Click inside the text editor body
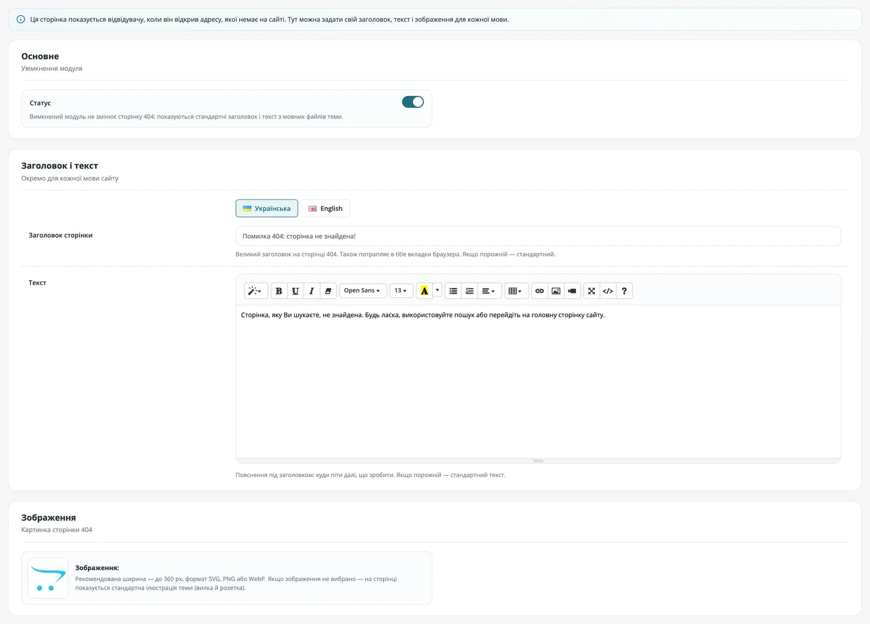This screenshot has height=624, width=870. point(538,382)
